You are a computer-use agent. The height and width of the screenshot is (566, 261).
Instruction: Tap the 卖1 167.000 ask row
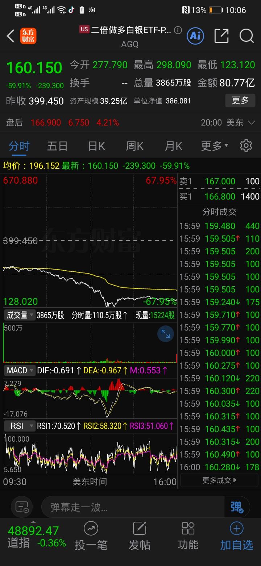(x=219, y=181)
